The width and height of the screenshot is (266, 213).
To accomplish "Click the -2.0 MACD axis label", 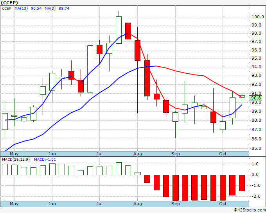I will point(255,196).
